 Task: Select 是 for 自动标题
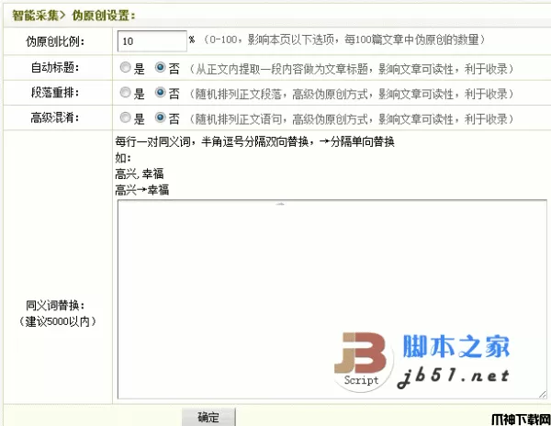[x=125, y=67]
